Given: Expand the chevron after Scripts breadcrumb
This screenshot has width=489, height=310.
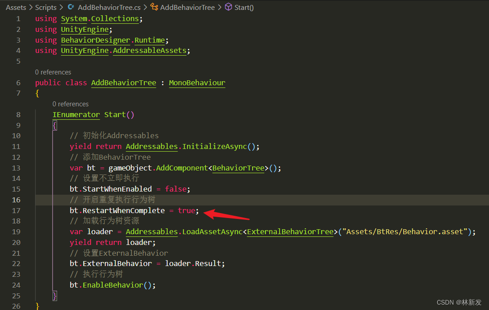Looking at the screenshot, I should pos(61,8).
